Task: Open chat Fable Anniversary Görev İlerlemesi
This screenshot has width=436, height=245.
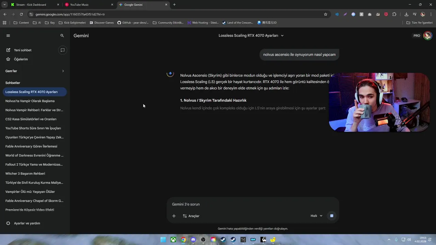Action: (x=34, y=146)
